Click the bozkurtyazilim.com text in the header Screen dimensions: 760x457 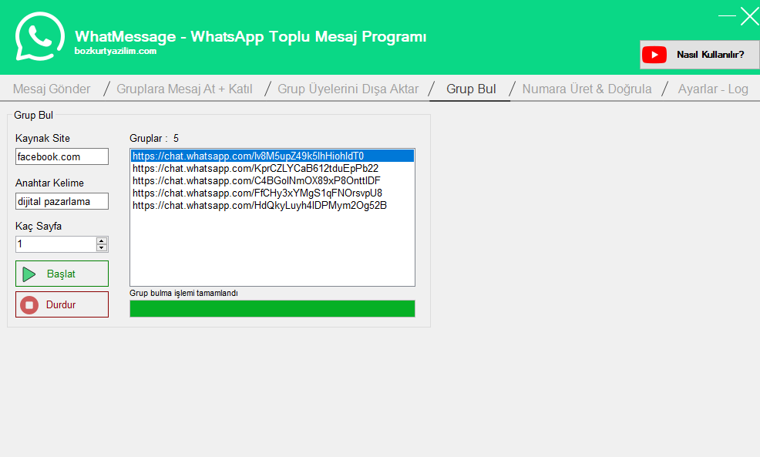click(x=116, y=51)
